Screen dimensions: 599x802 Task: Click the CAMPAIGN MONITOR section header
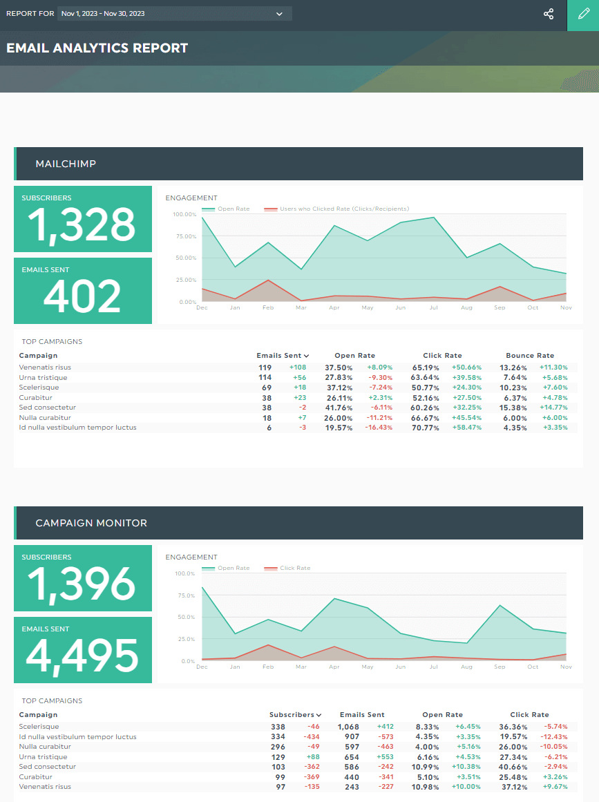[298, 523]
